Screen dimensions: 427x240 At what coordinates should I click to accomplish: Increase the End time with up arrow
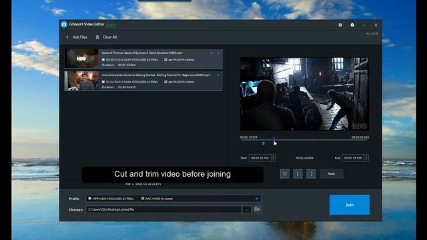click(x=366, y=156)
